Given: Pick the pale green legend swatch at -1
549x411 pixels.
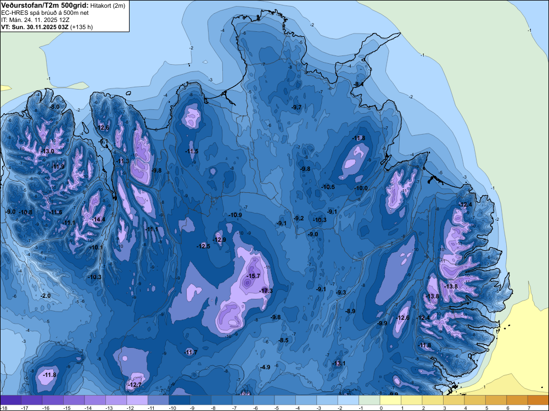Looking at the screenshot, I should point(369,400).
